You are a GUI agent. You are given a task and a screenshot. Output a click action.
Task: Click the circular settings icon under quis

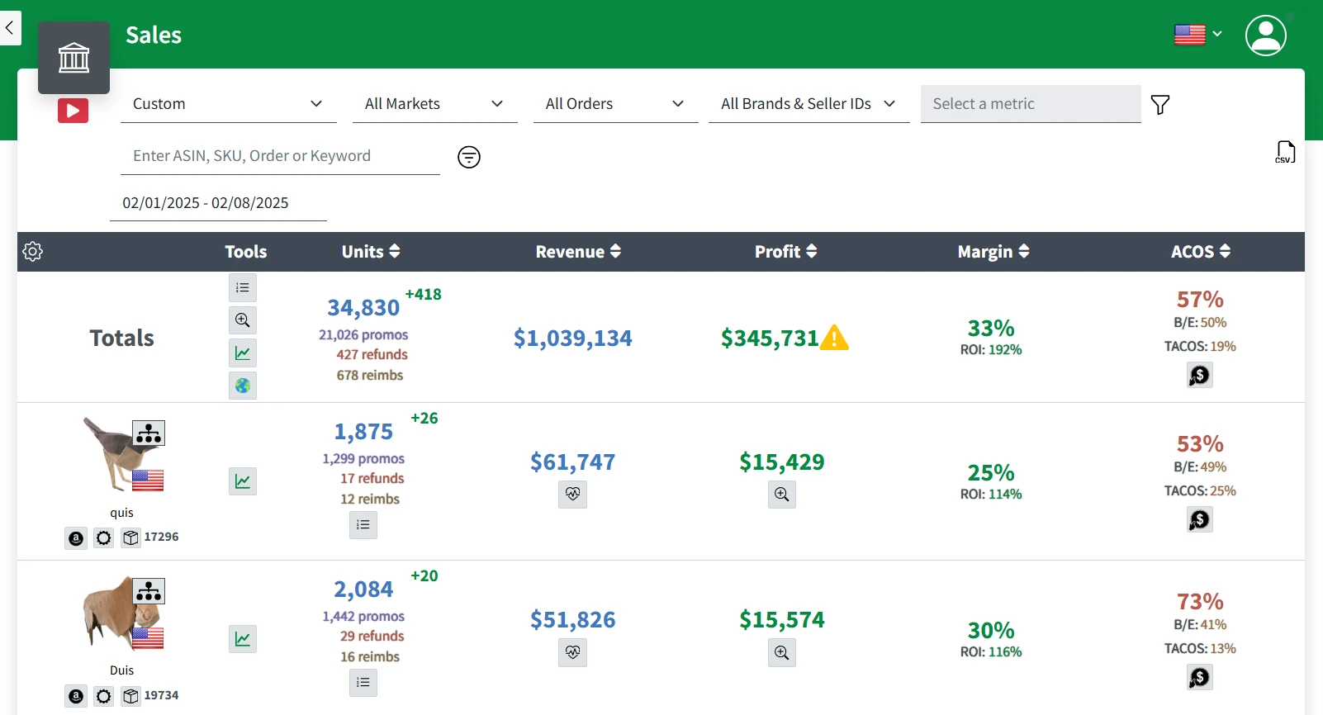[103, 538]
